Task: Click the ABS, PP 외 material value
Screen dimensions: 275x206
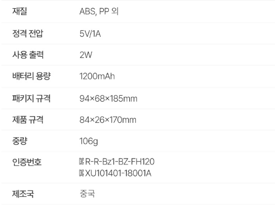Action: point(99,11)
